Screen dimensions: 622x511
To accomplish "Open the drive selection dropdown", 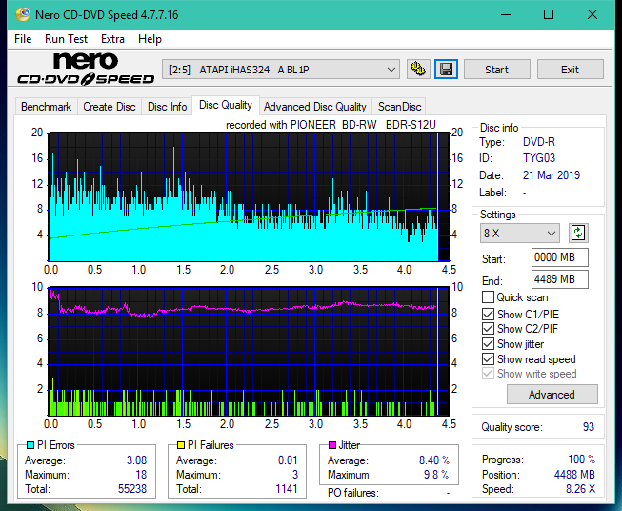I will (x=280, y=70).
